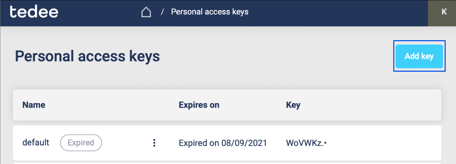Viewport: 456px width, 164px height.
Task: Open the user profile avatar K
Action: 444,12
